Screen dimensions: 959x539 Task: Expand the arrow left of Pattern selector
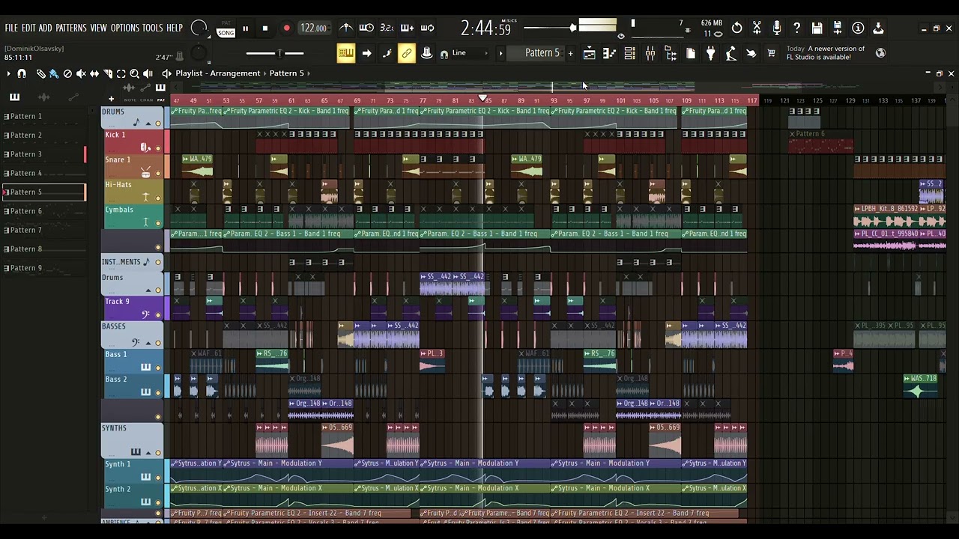(501, 53)
